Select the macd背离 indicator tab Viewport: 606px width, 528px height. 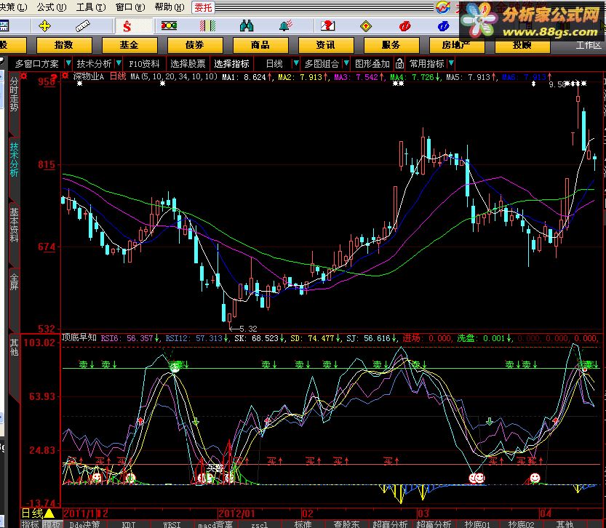(x=215, y=524)
